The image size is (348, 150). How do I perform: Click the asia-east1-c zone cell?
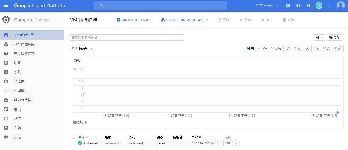114,143
